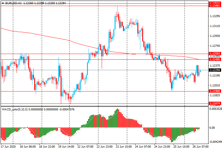
Task: Click the 19 Jun 14:00 time axis label
Action: 66,146
